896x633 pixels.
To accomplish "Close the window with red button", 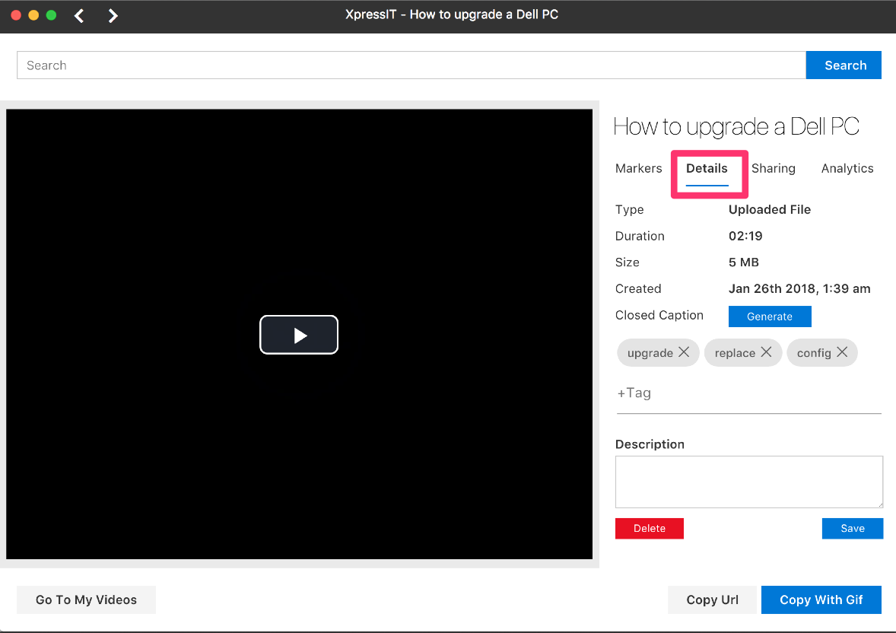I will tap(16, 15).
